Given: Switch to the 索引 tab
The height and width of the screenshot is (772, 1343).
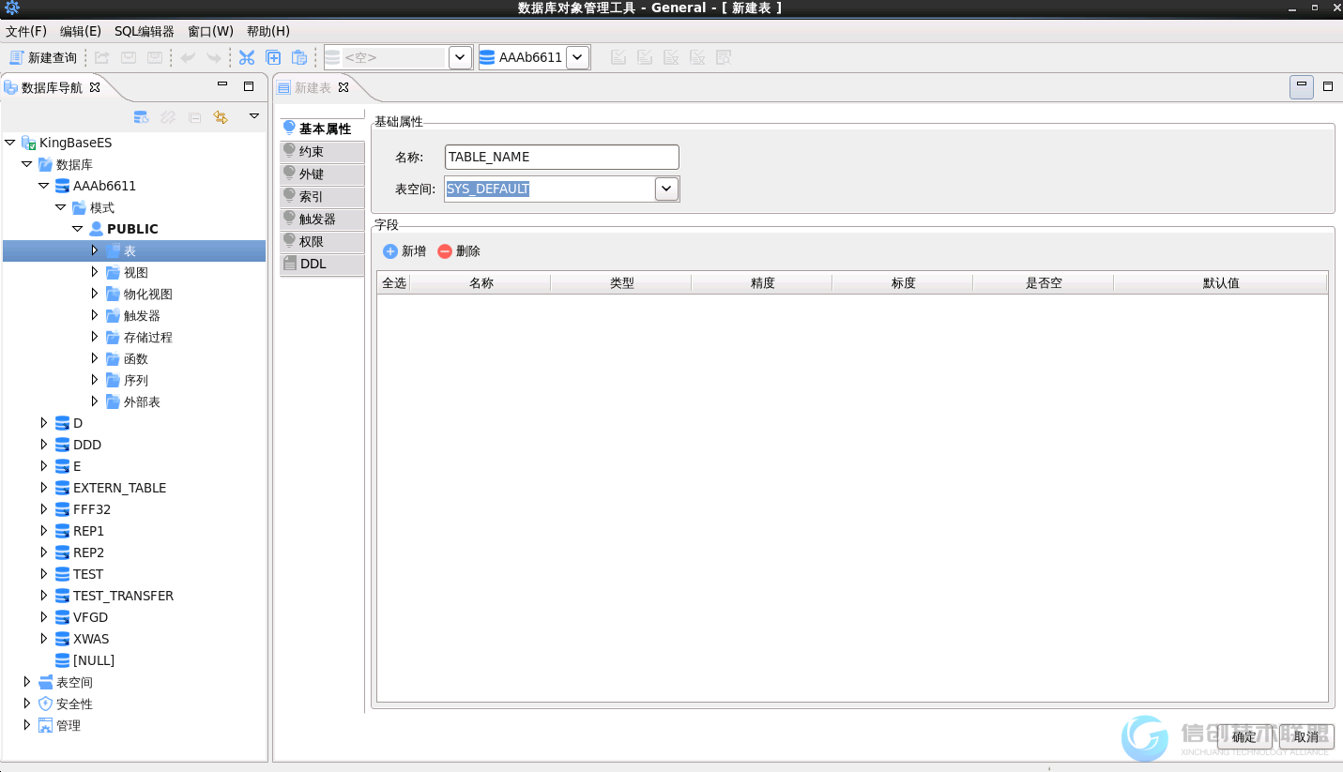Looking at the screenshot, I should coord(322,196).
